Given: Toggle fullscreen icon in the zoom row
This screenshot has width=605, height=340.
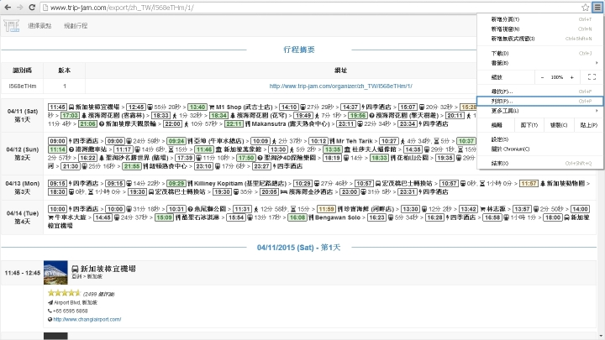Looking at the screenshot, I should [x=592, y=77].
